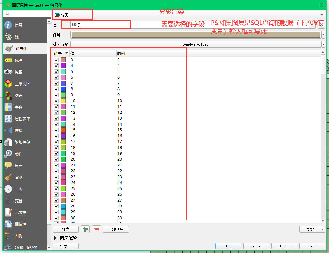Click the green plus add category icon
329x253 pixels.
[x=85, y=229]
